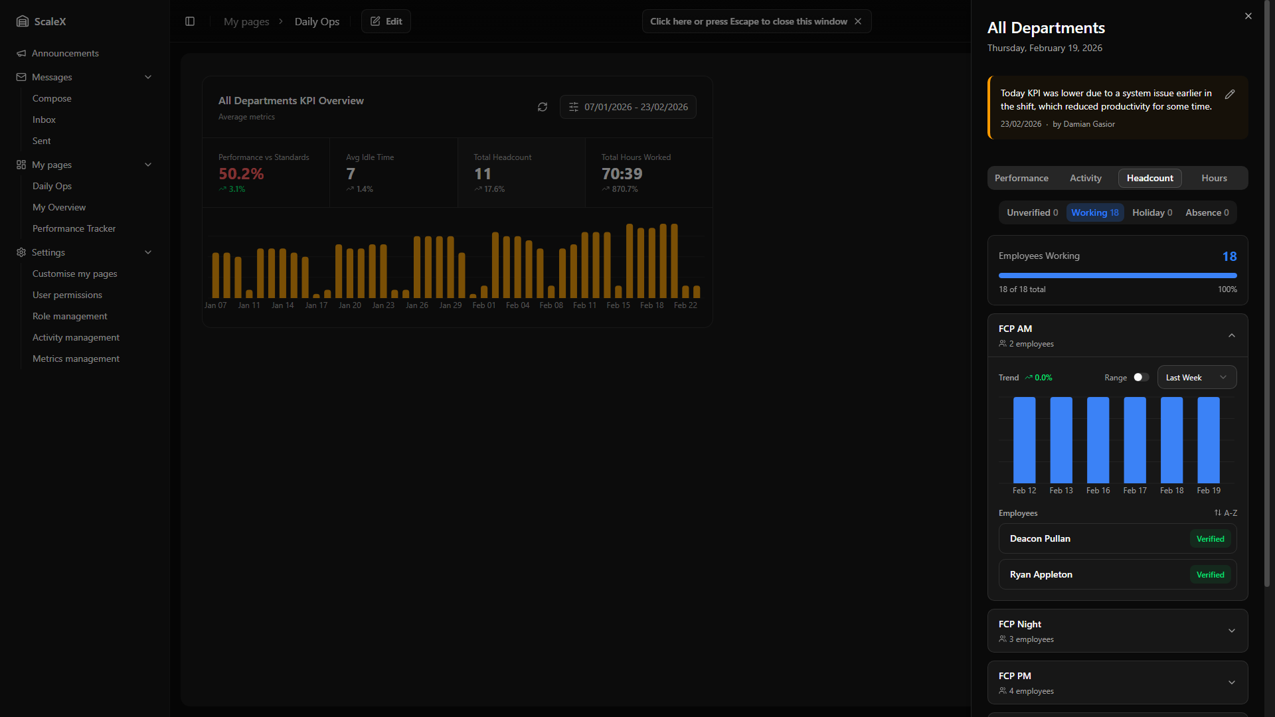Click the ScaleX logo icon

click(23, 21)
